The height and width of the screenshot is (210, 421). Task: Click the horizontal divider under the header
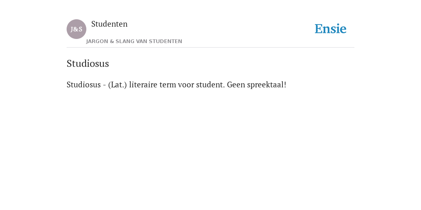pos(210,48)
